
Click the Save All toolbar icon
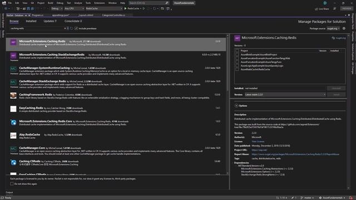click(32, 8)
